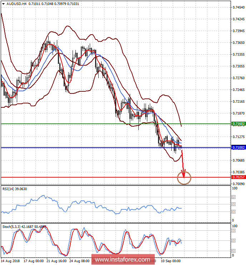Screen dimensions: 246x265
Task: Click the RSI 70 level marker
Action: point(233,197)
